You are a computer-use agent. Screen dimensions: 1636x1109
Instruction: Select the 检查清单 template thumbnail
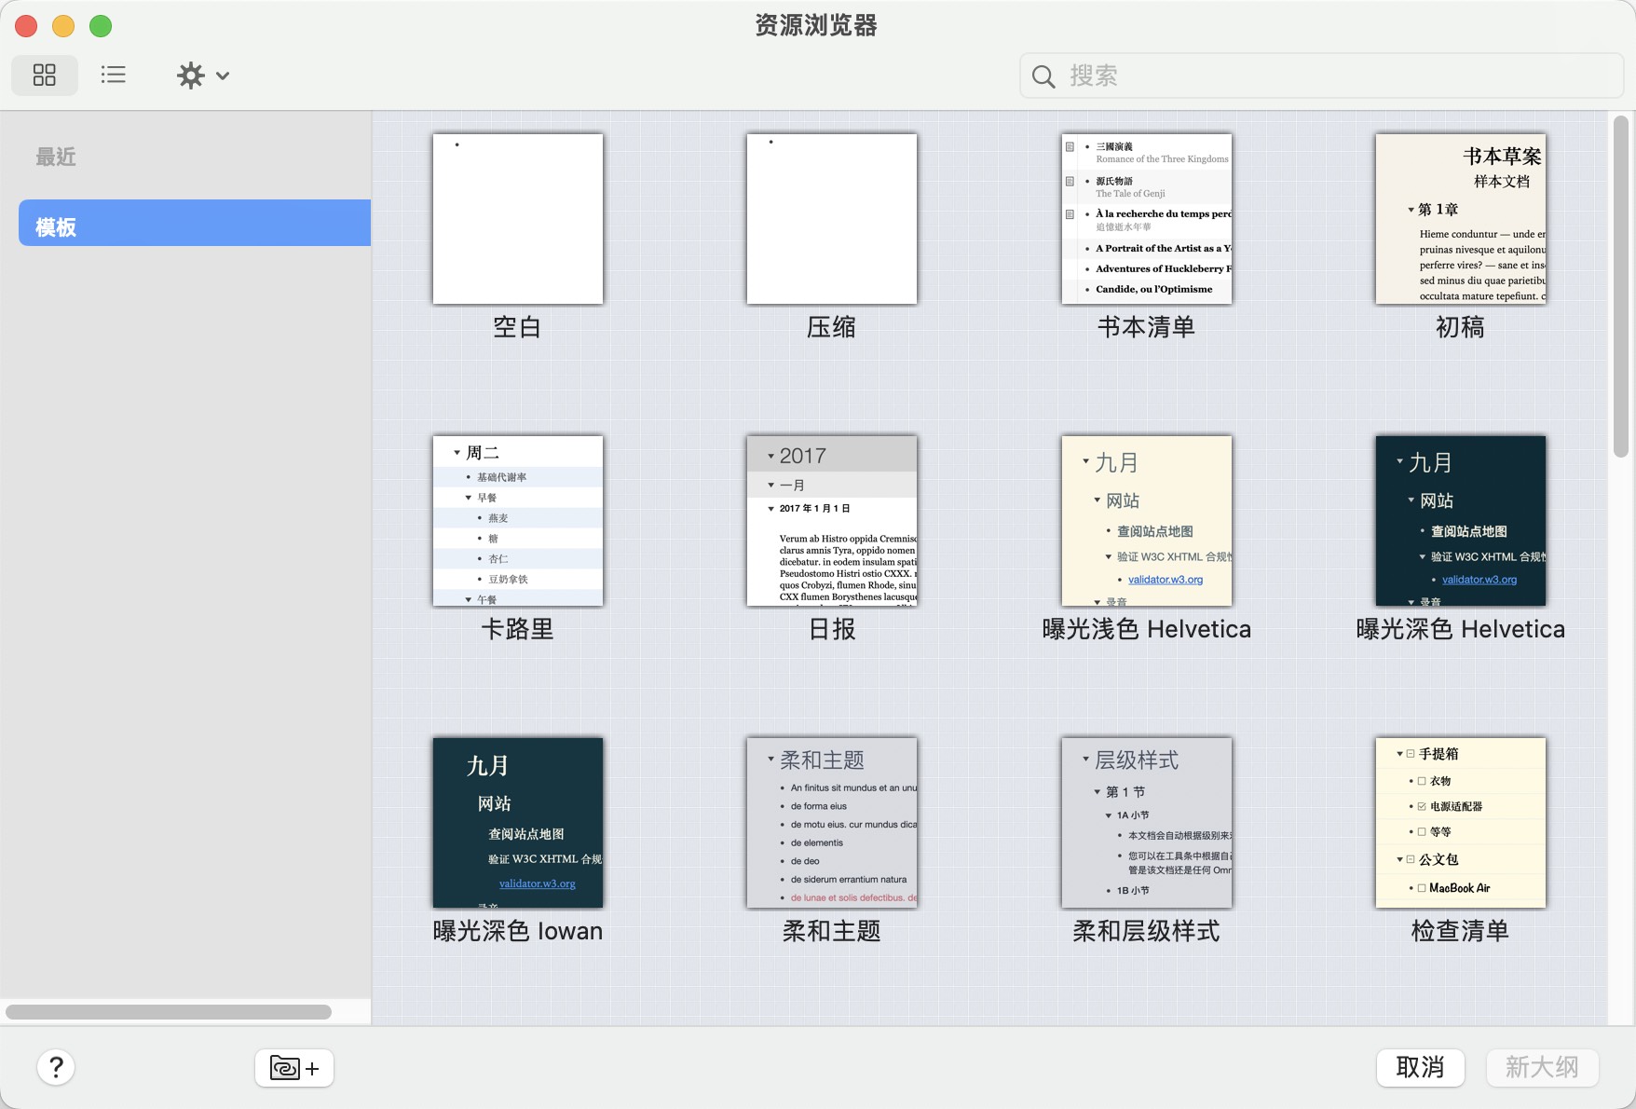(1460, 823)
